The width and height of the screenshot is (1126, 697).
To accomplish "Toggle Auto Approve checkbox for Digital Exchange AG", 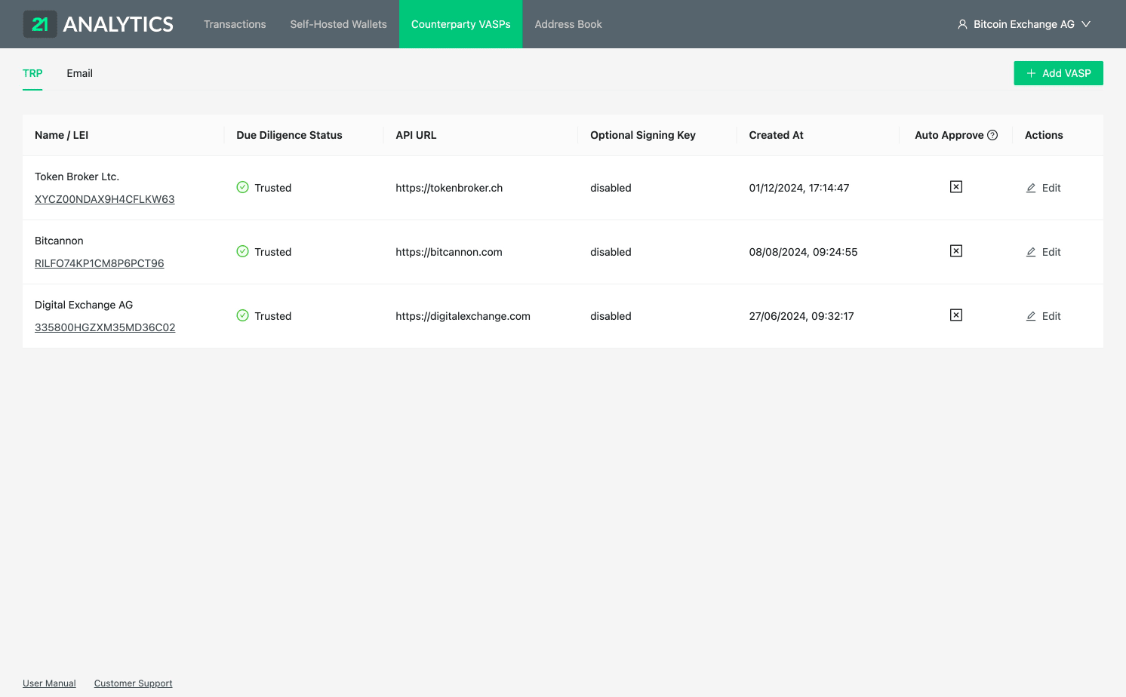I will pos(955,315).
